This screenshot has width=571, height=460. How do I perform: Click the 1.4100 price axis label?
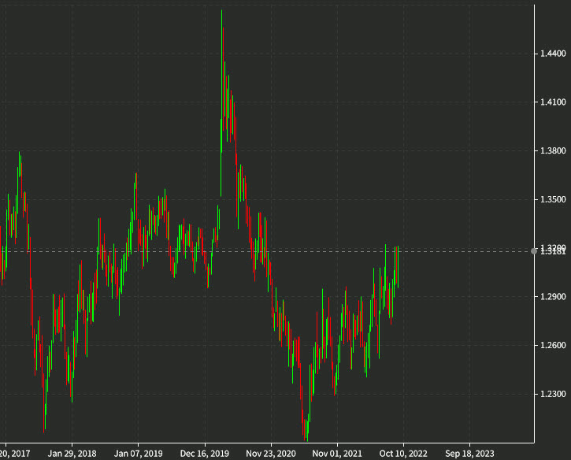pyautogui.click(x=551, y=102)
